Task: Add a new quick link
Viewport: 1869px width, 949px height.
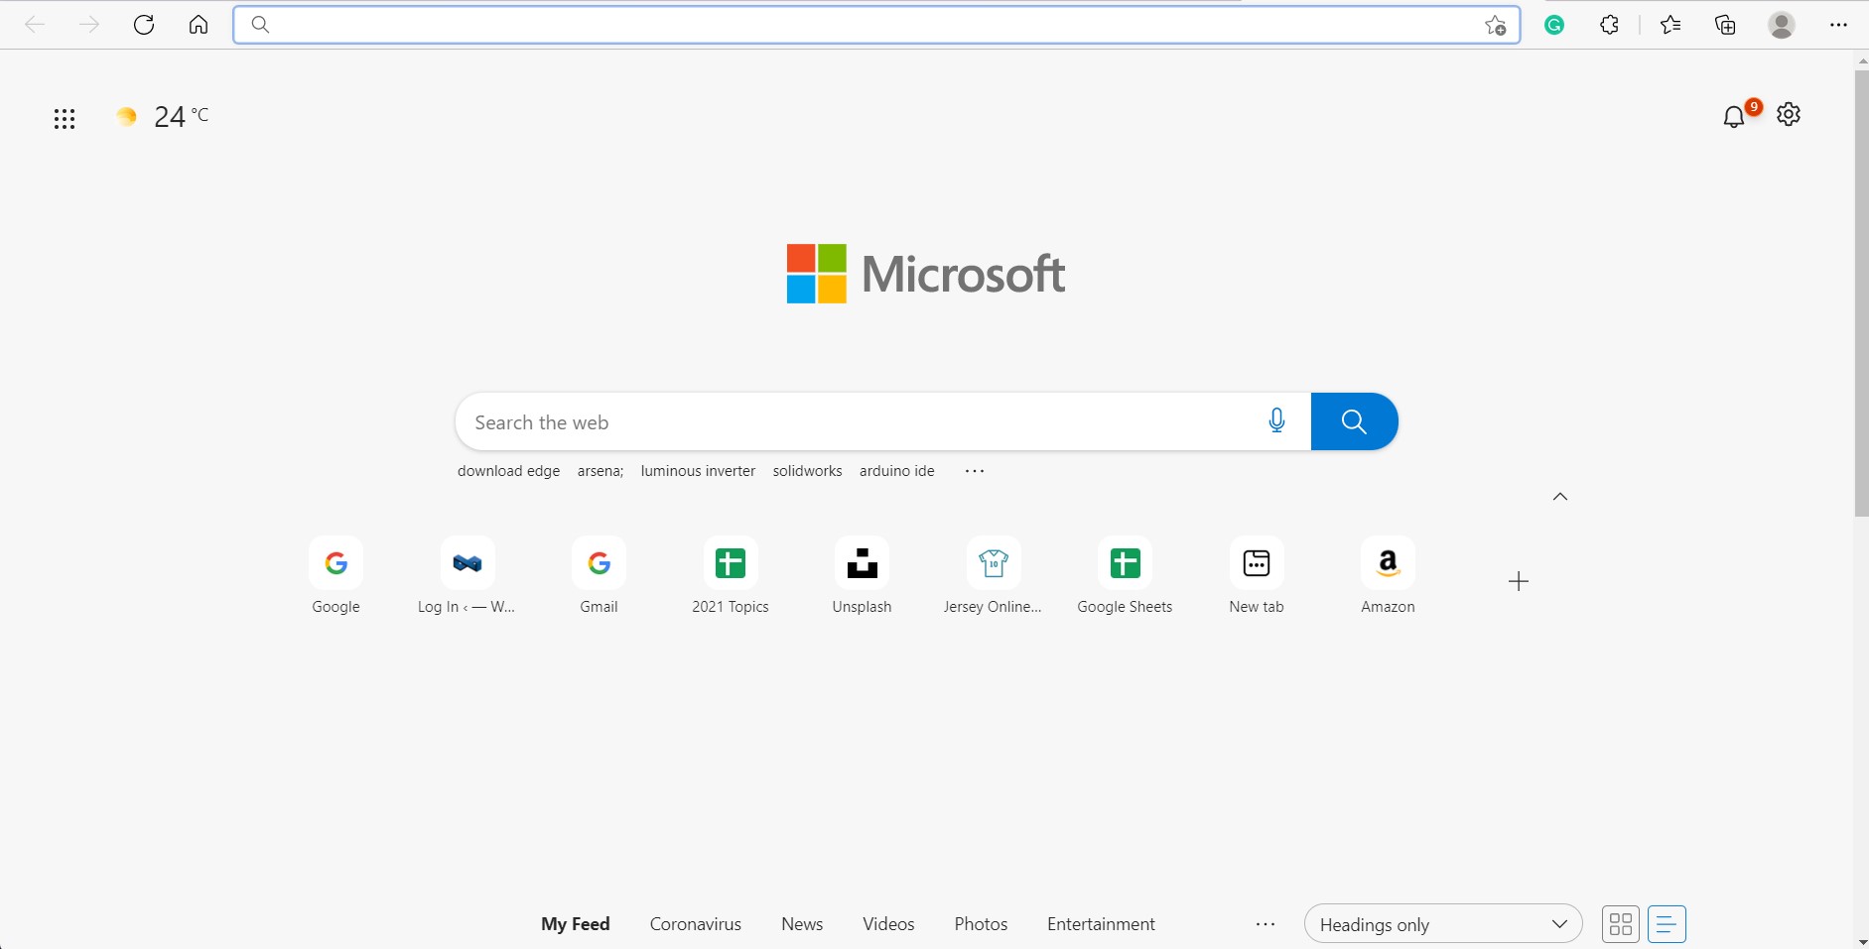Action: [x=1518, y=581]
